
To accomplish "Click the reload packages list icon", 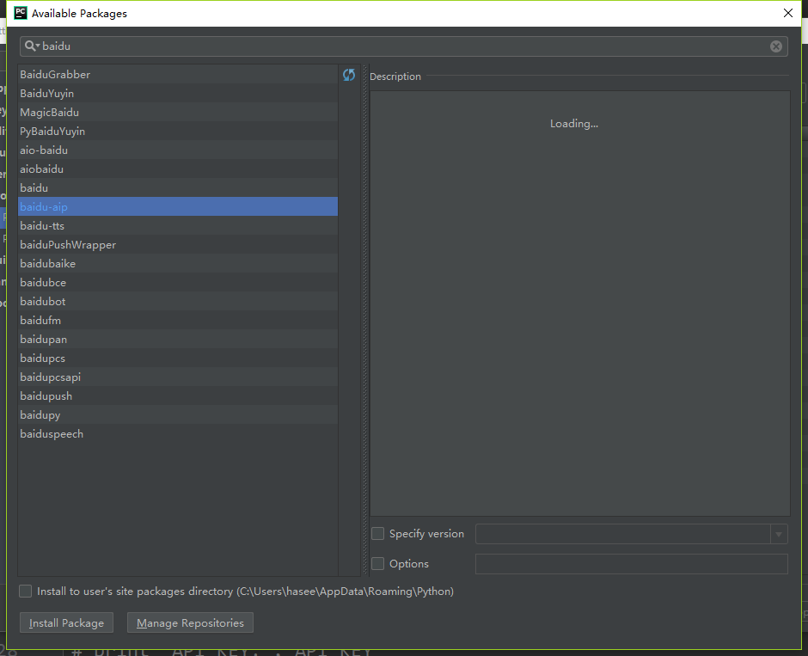I will (349, 75).
